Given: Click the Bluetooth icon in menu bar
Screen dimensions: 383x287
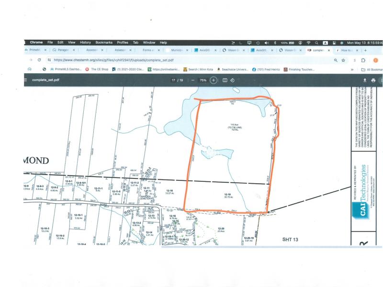Looking at the screenshot, I should click(x=275, y=43).
